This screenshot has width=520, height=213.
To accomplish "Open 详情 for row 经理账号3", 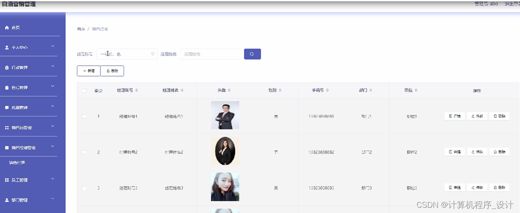I will [x=455, y=188].
